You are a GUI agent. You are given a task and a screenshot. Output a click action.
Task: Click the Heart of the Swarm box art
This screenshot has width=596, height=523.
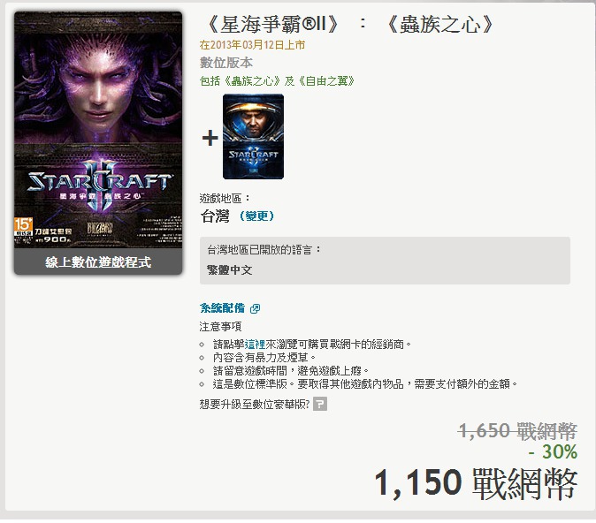click(98, 130)
